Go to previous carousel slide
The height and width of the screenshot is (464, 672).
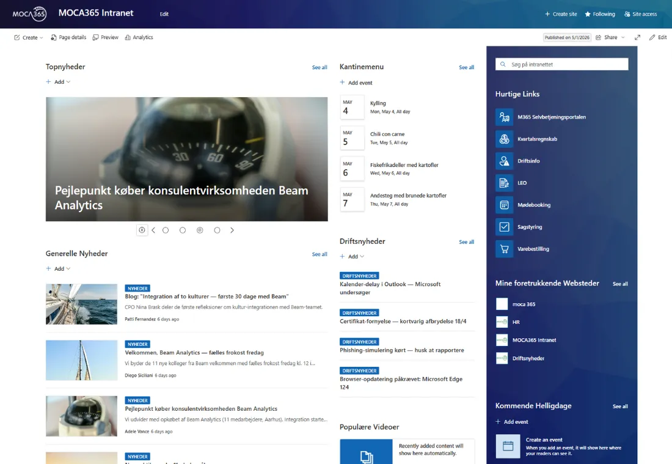pyautogui.click(x=153, y=230)
